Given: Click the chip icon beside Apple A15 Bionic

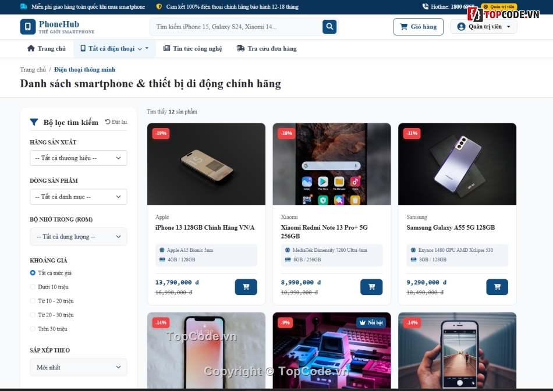Looking at the screenshot, I should (x=162, y=250).
